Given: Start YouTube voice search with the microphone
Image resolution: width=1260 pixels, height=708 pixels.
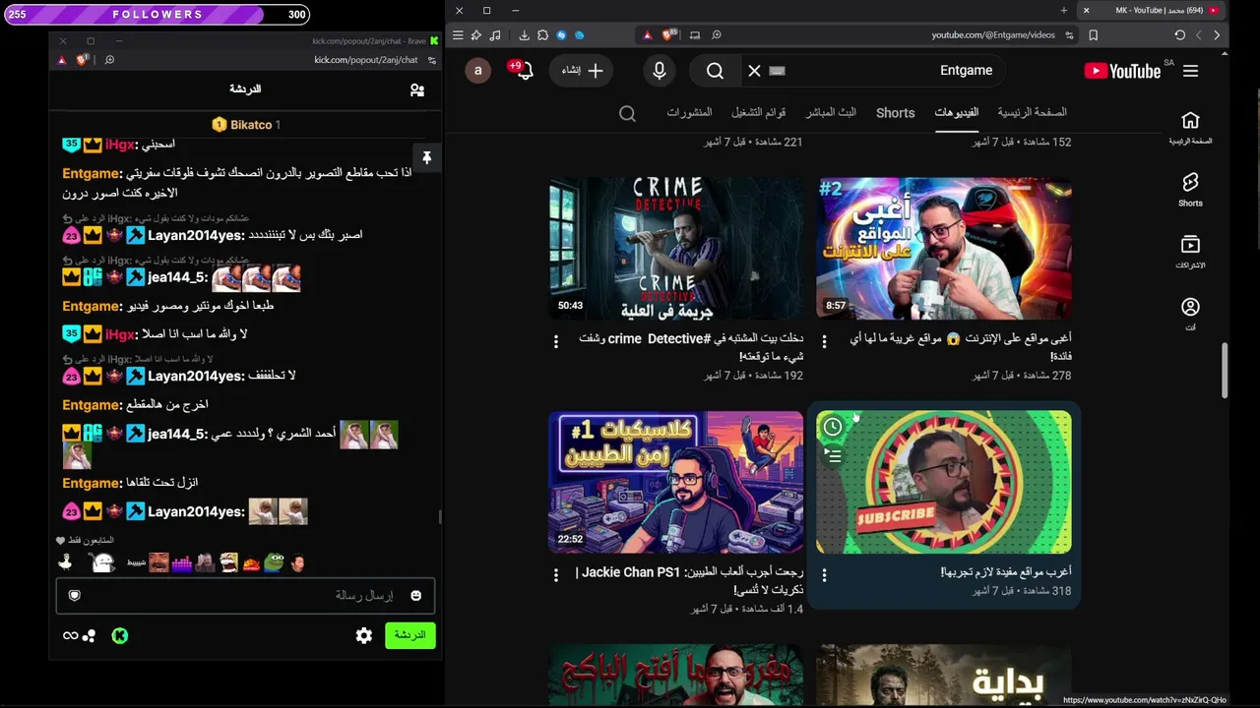Looking at the screenshot, I should (660, 71).
